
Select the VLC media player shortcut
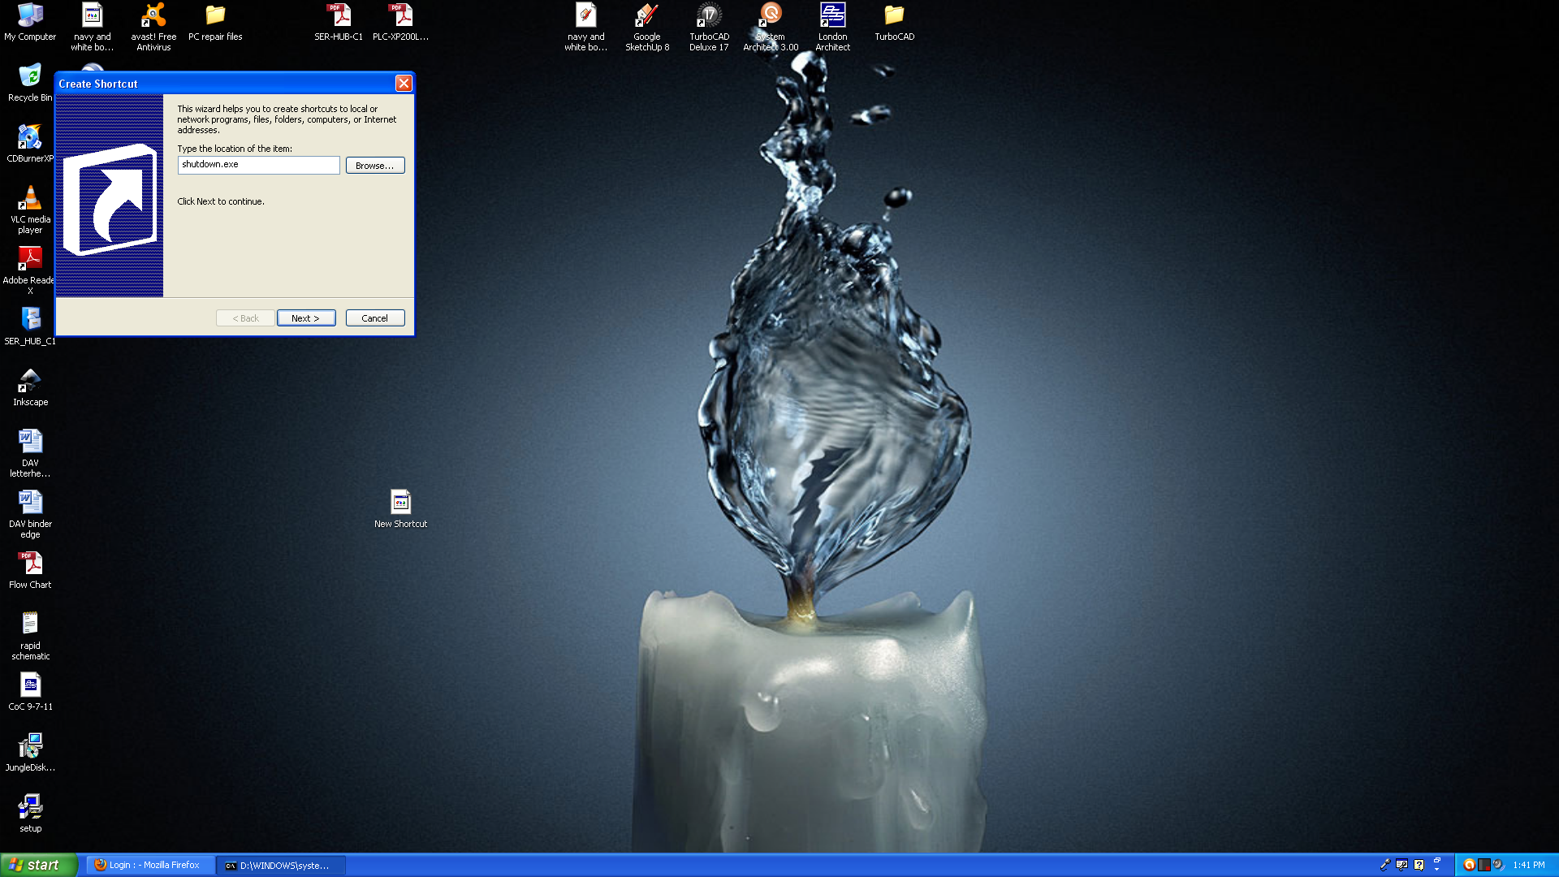click(x=30, y=210)
